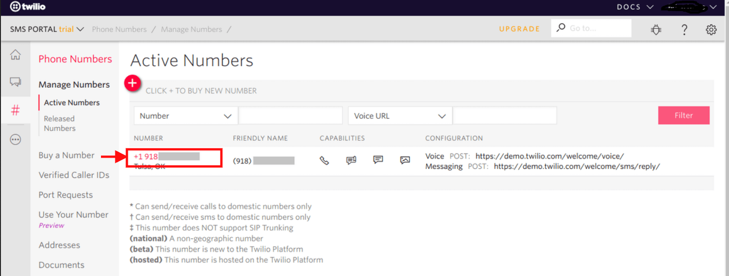Click CLICK + TO BUY NEW NUMBER text
This screenshot has height=276, width=729.
pyautogui.click(x=201, y=91)
